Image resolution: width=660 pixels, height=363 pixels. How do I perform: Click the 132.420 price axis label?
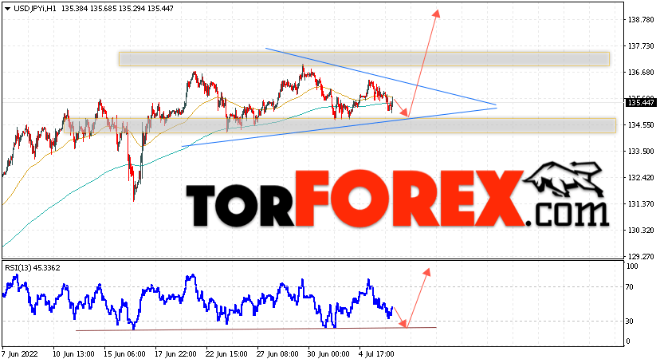[641, 178]
